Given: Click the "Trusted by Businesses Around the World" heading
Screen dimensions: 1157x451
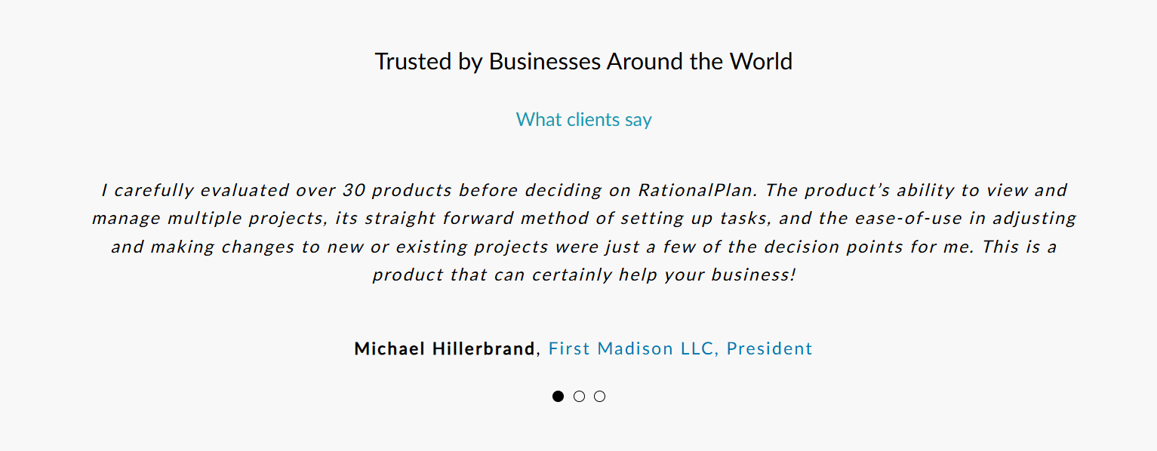Looking at the screenshot, I should [x=583, y=61].
